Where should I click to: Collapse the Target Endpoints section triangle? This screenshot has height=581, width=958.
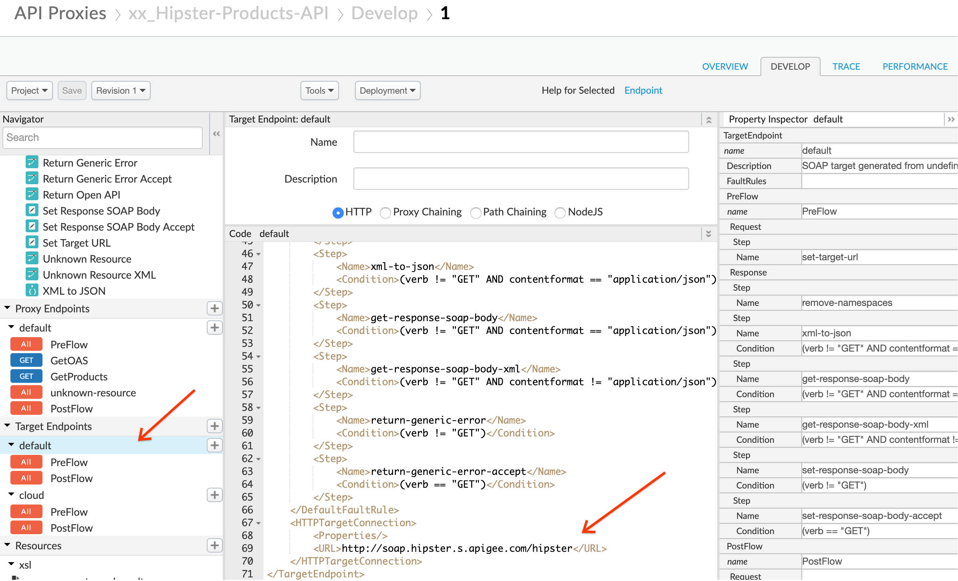7,426
